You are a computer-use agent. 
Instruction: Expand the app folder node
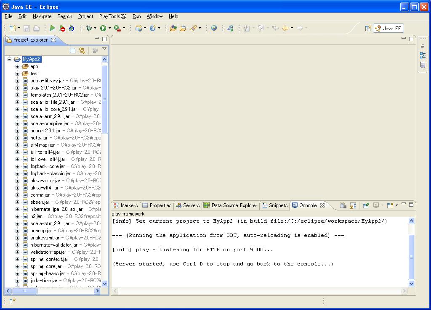tap(17, 66)
